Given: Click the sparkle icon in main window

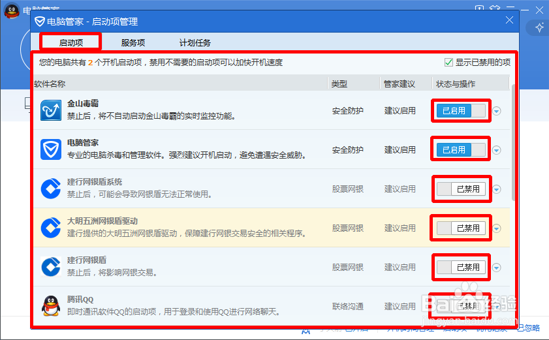Looking at the screenshot, I should coord(539,27).
